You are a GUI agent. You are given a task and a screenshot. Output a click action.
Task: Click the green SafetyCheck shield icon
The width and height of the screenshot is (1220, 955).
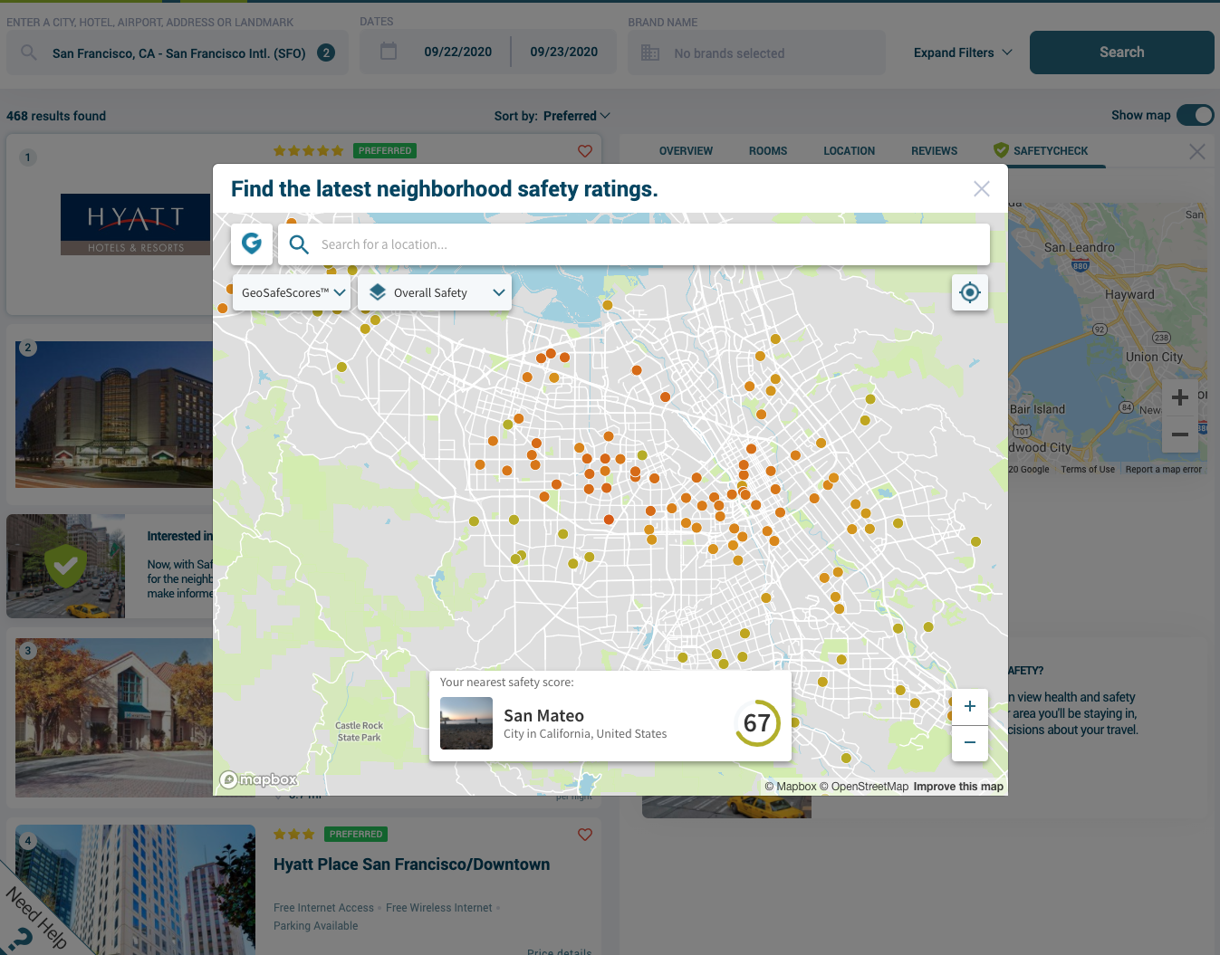1000,150
